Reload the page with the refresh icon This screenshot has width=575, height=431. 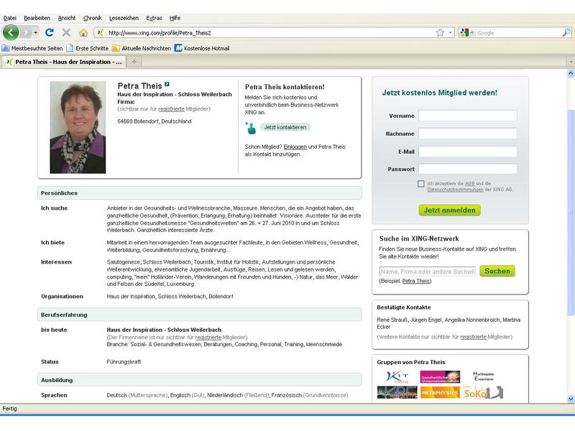point(50,32)
